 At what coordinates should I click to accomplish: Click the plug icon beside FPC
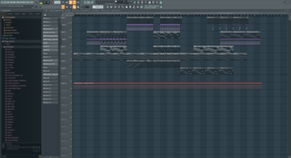6,70
